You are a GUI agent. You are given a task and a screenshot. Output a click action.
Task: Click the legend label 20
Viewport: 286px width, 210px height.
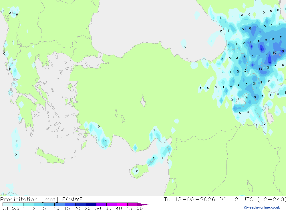pyautogui.click(x=77, y=208)
